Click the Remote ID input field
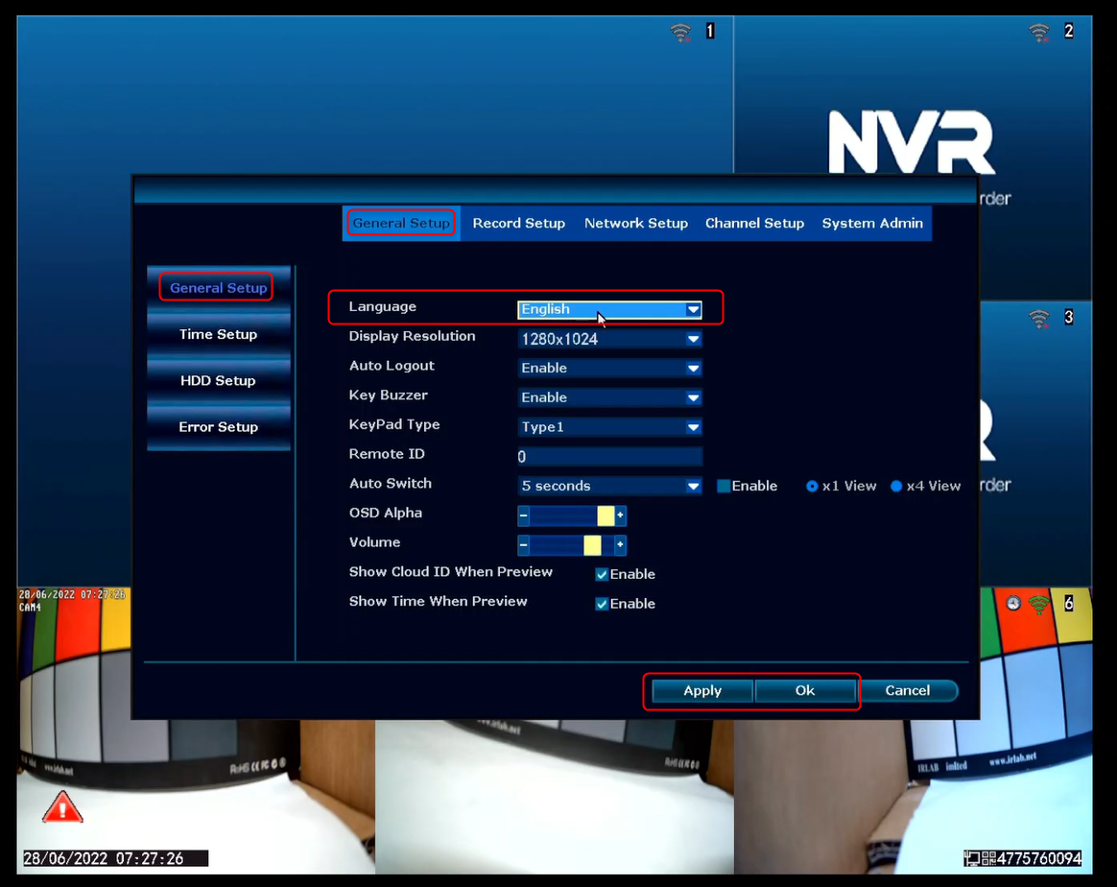This screenshot has height=887, width=1117. point(609,457)
